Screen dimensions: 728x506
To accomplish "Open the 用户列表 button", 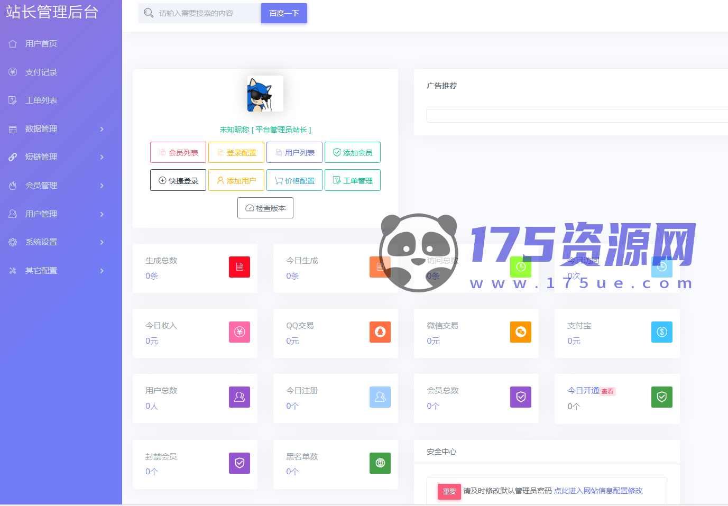I will point(294,152).
